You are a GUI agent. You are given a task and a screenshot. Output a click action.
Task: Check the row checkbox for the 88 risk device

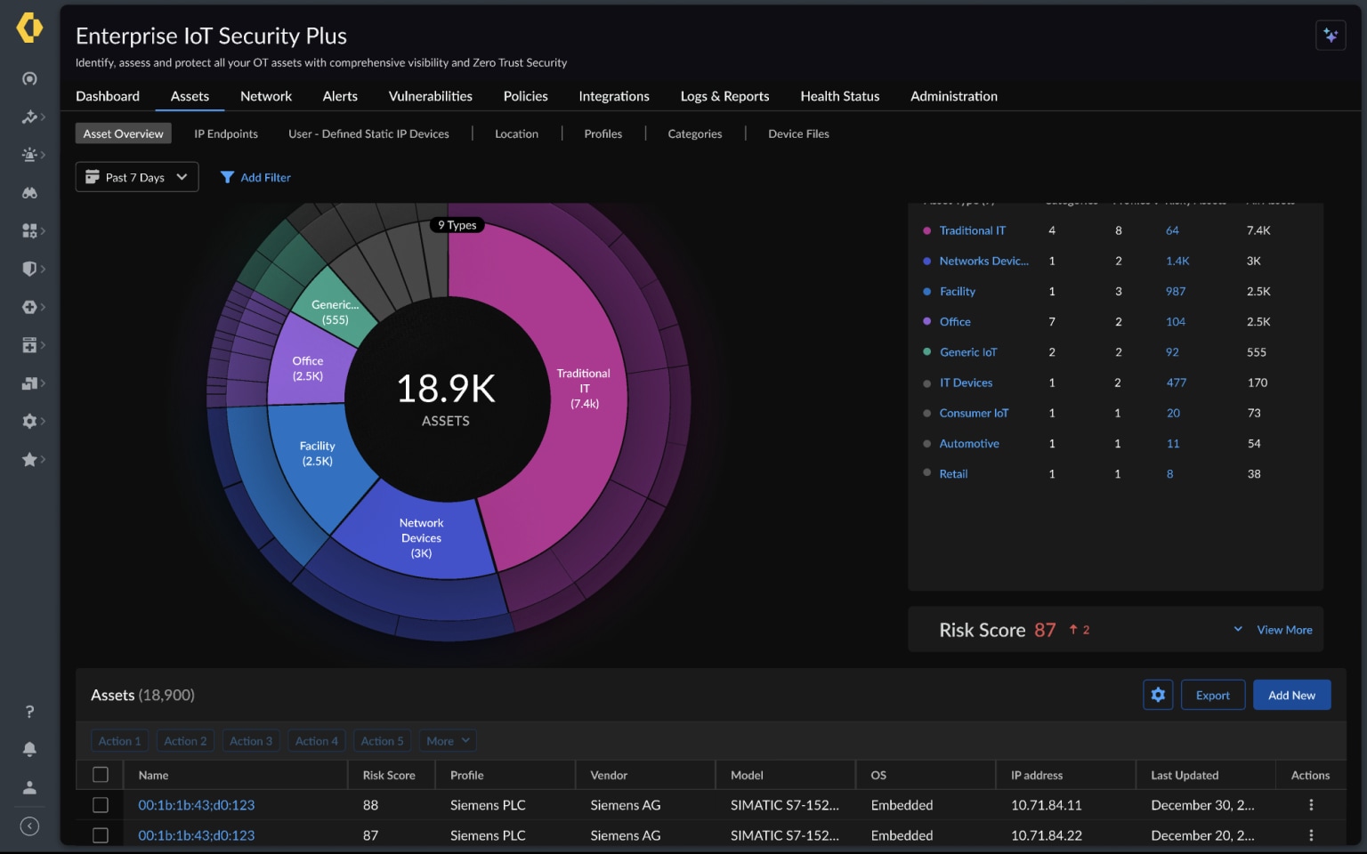(x=101, y=805)
